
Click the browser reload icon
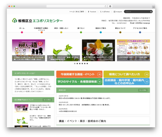coord(105,6)
